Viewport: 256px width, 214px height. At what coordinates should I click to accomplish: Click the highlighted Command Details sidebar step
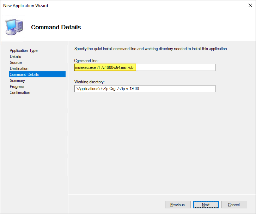(x=24, y=75)
